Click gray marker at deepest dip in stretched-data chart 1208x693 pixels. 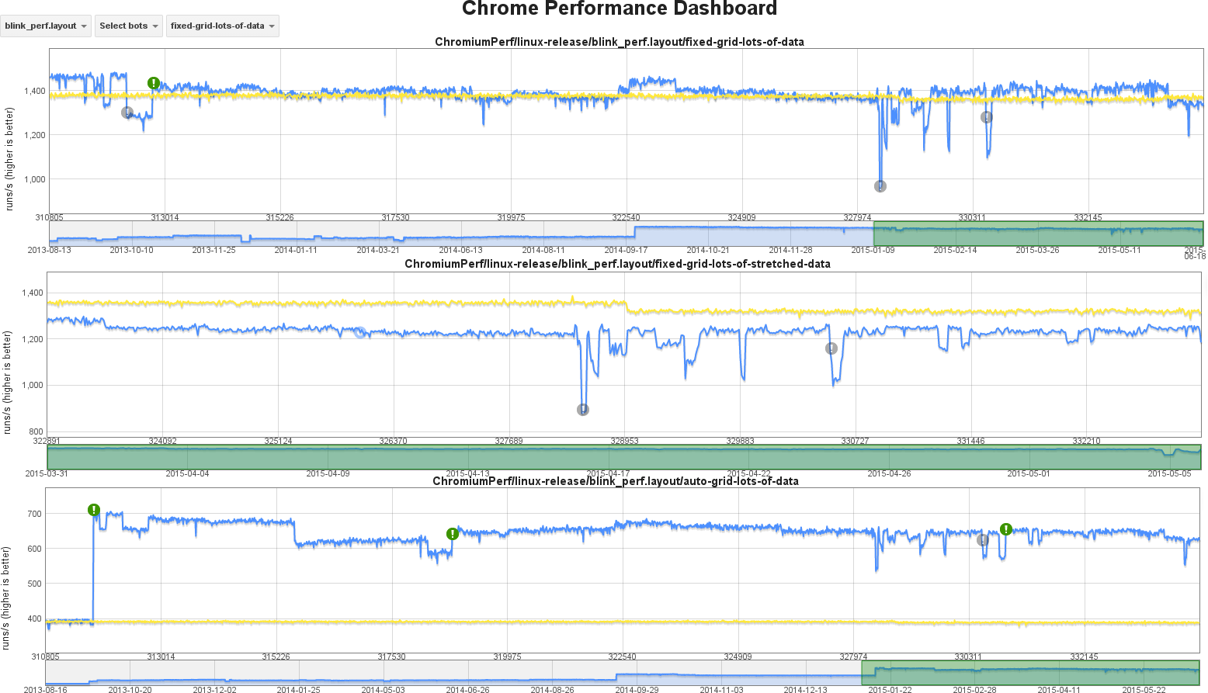point(583,410)
